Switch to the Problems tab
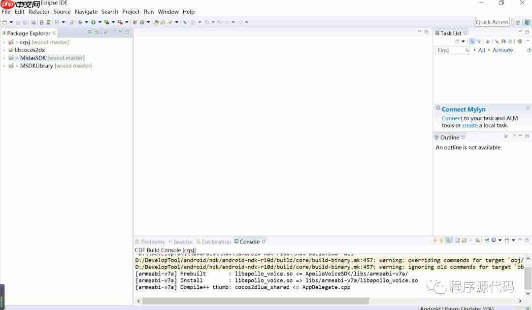The image size is (532, 310). click(x=150, y=242)
